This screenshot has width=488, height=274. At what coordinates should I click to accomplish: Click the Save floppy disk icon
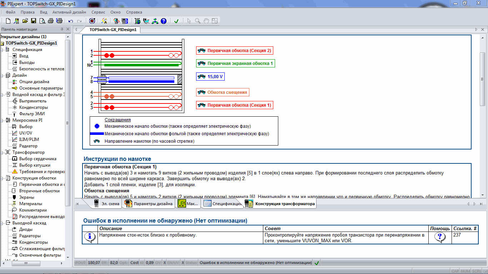34,21
